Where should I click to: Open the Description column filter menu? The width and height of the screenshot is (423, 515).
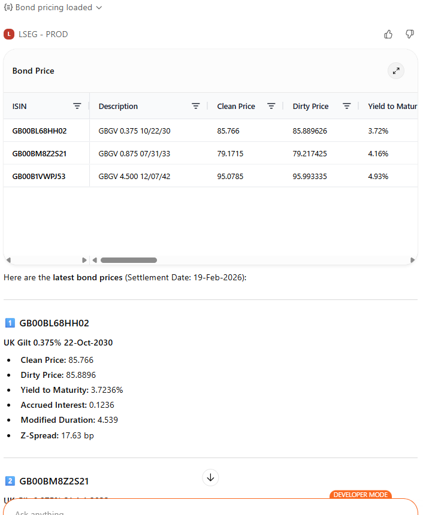pos(195,106)
